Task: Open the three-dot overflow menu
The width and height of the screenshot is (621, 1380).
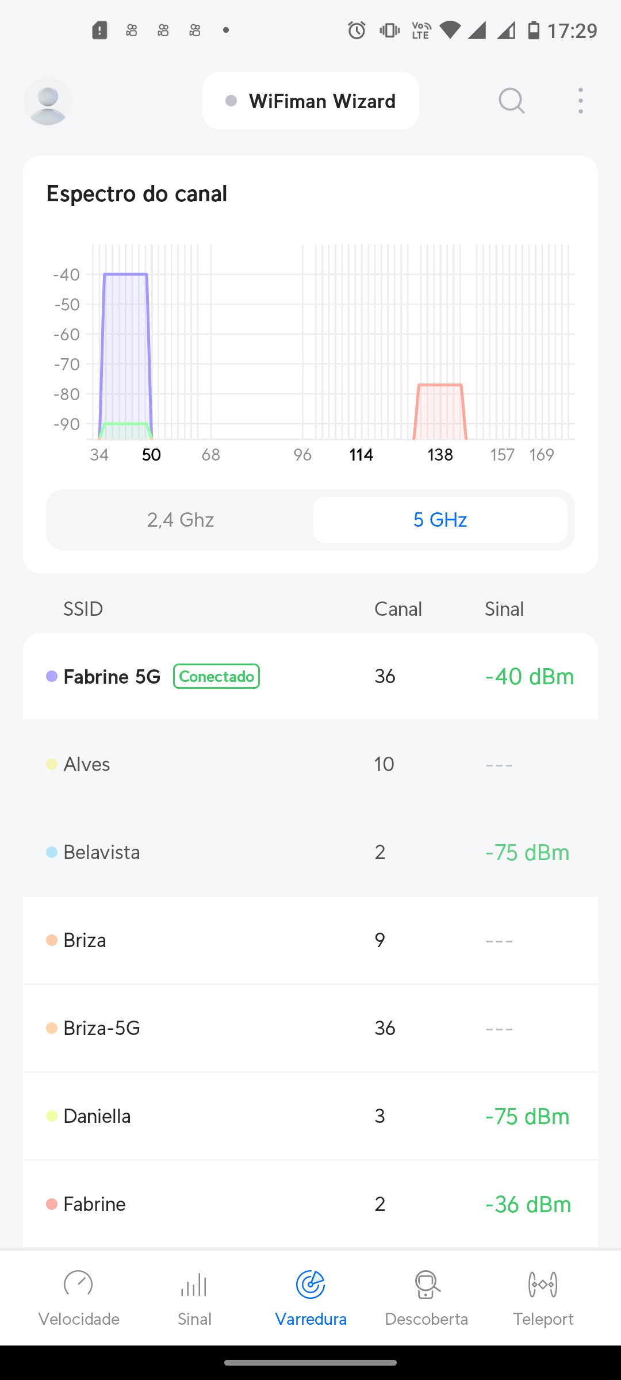Action: coord(581,101)
